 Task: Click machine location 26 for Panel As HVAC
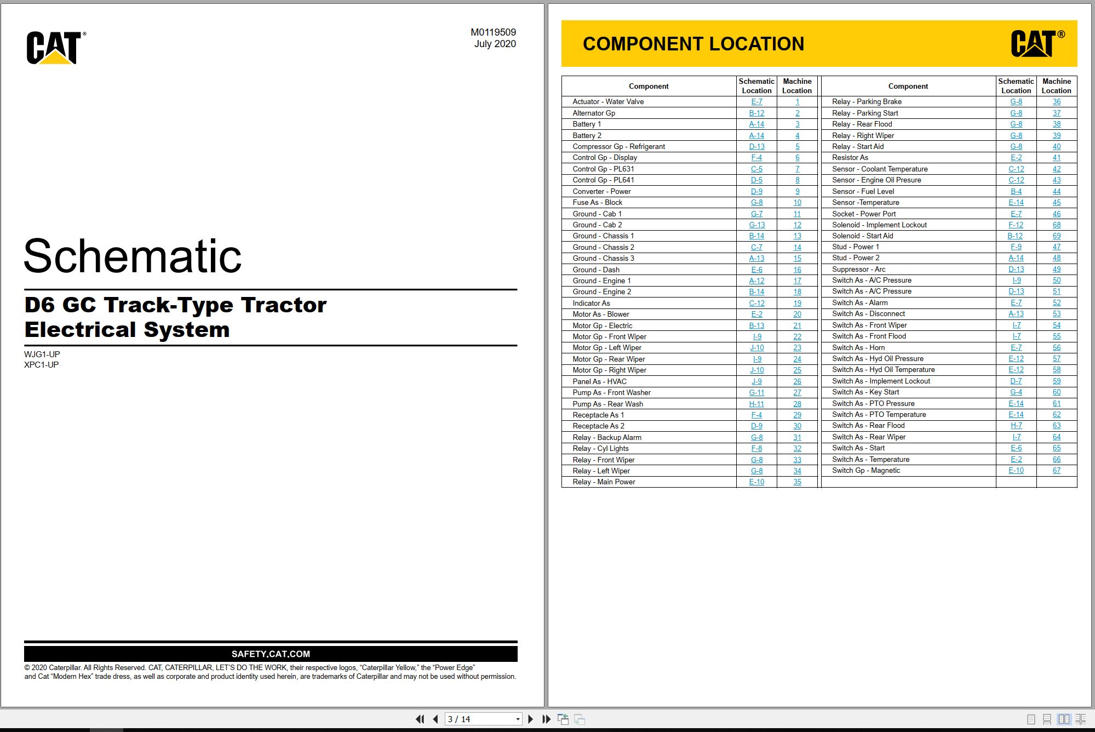pyautogui.click(x=797, y=382)
